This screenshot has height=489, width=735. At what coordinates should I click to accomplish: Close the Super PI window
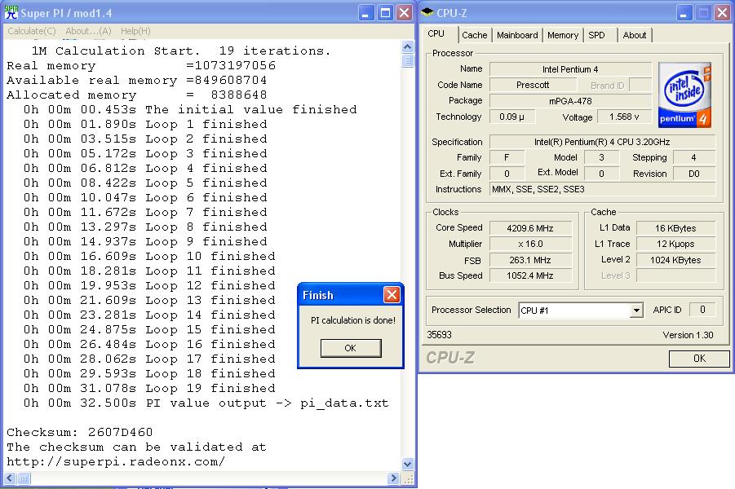pyautogui.click(x=404, y=13)
